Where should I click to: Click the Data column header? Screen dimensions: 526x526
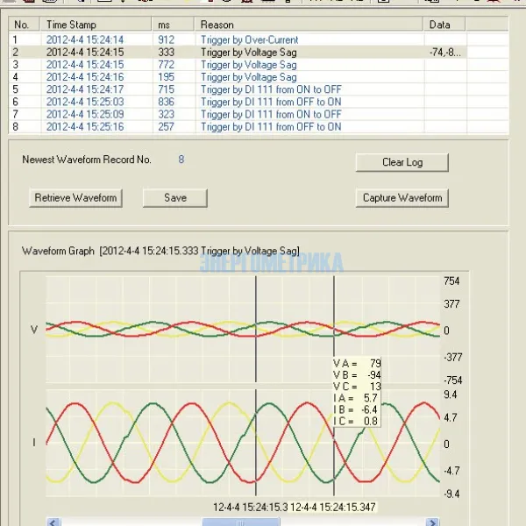(444, 25)
